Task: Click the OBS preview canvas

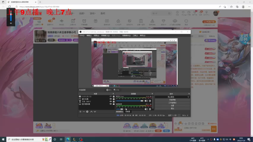Action: pyautogui.click(x=134, y=62)
